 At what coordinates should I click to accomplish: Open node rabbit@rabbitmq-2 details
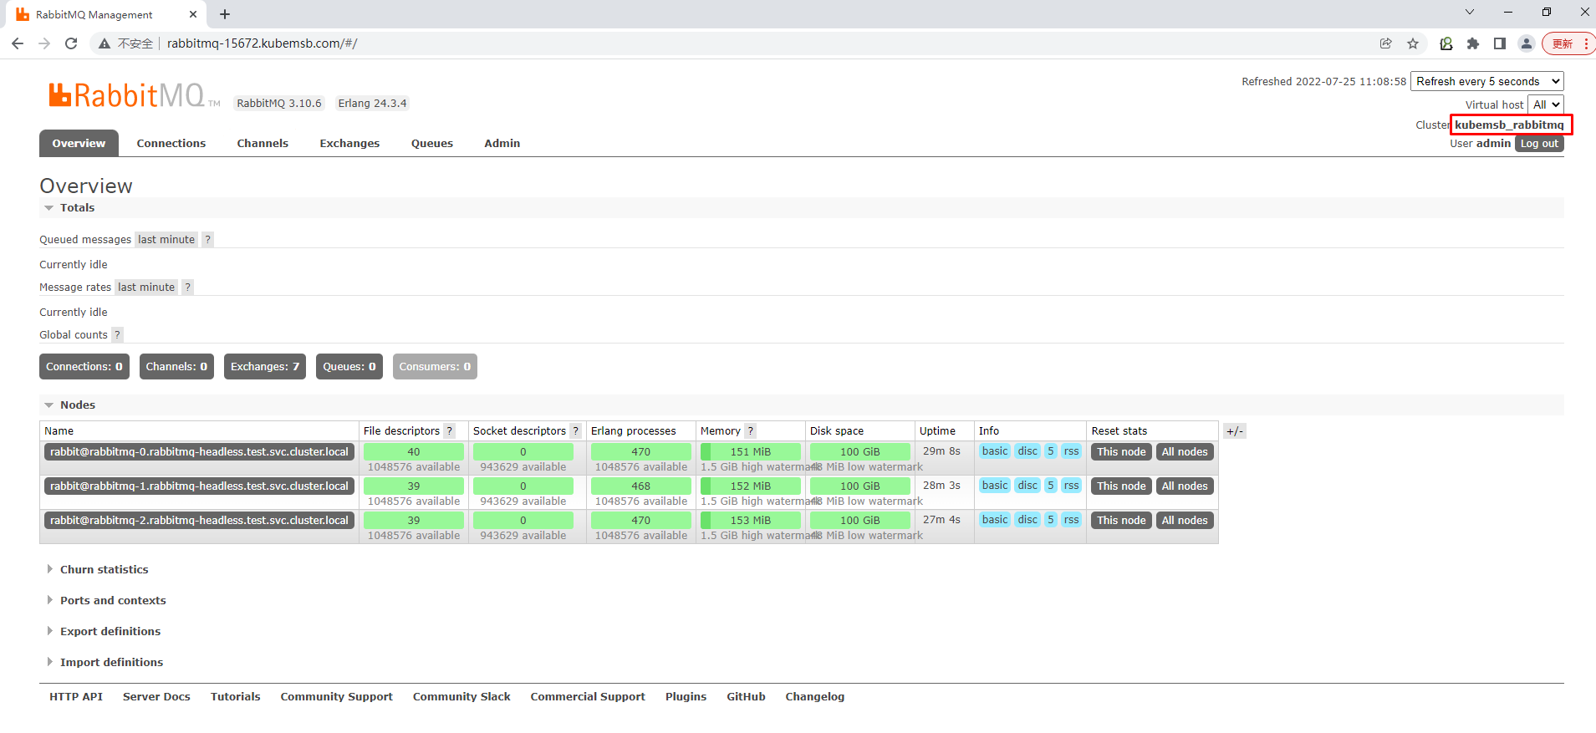click(x=199, y=521)
